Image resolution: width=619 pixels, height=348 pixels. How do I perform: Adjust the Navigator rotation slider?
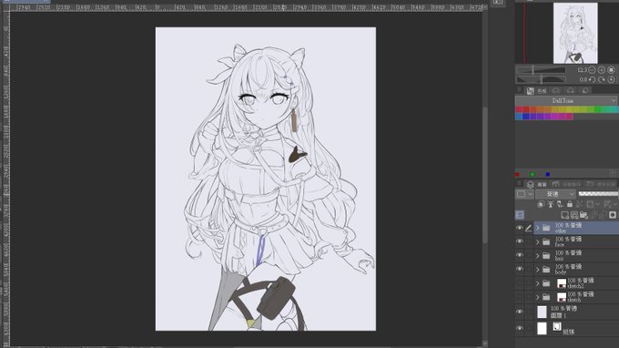coord(541,79)
